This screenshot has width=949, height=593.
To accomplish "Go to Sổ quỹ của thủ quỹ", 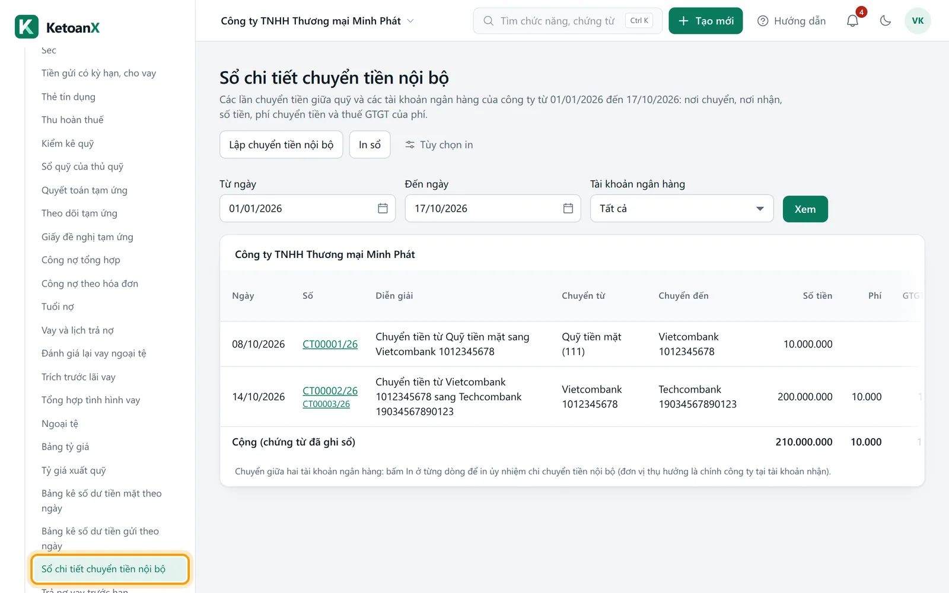I will point(82,167).
